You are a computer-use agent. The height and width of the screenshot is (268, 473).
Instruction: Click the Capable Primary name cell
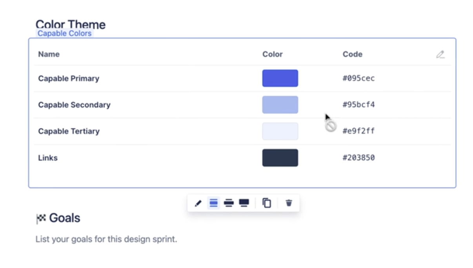point(69,78)
